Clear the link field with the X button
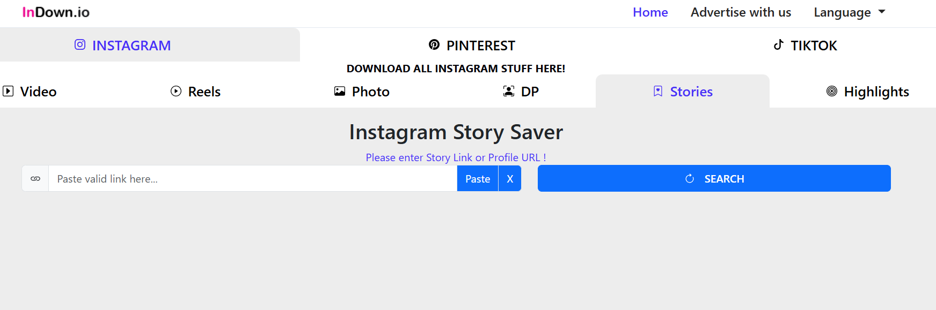This screenshot has height=310, width=936. [510, 179]
